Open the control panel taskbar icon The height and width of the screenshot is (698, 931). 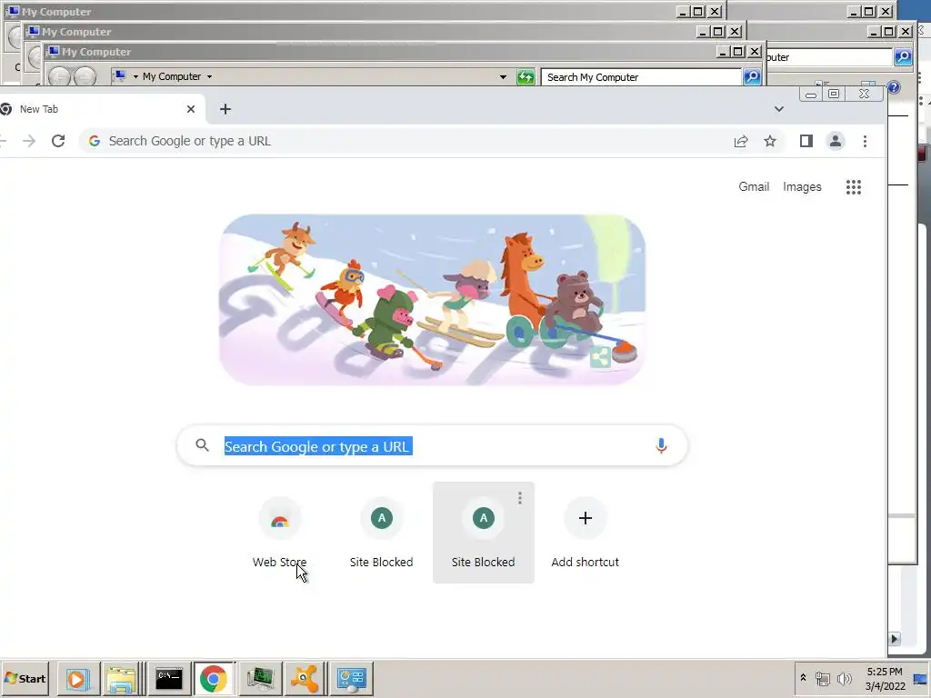(x=351, y=678)
